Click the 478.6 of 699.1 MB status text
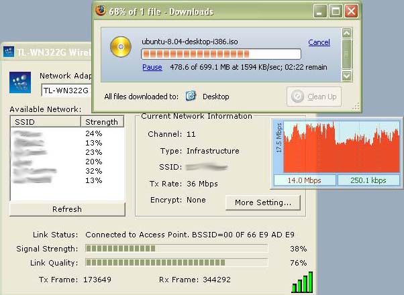This screenshot has width=404, height=295. [x=248, y=67]
